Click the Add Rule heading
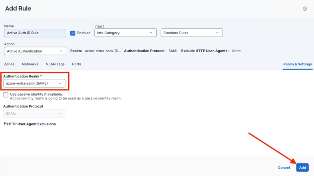Image resolution: width=314 pixels, height=176 pixels. click(x=18, y=8)
